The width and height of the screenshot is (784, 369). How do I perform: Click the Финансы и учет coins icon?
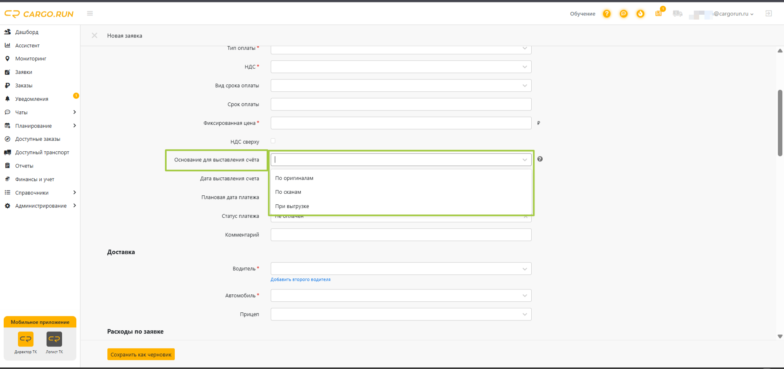[7, 179]
